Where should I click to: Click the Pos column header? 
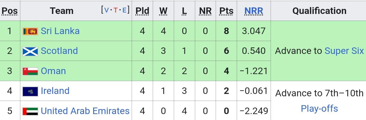[x=10, y=11]
